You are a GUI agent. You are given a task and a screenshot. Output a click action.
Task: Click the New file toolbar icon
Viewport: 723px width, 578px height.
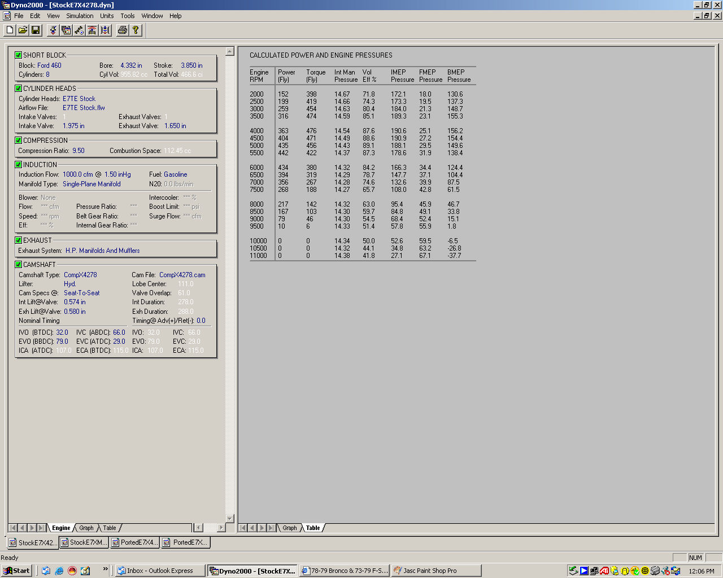pyautogui.click(x=10, y=30)
